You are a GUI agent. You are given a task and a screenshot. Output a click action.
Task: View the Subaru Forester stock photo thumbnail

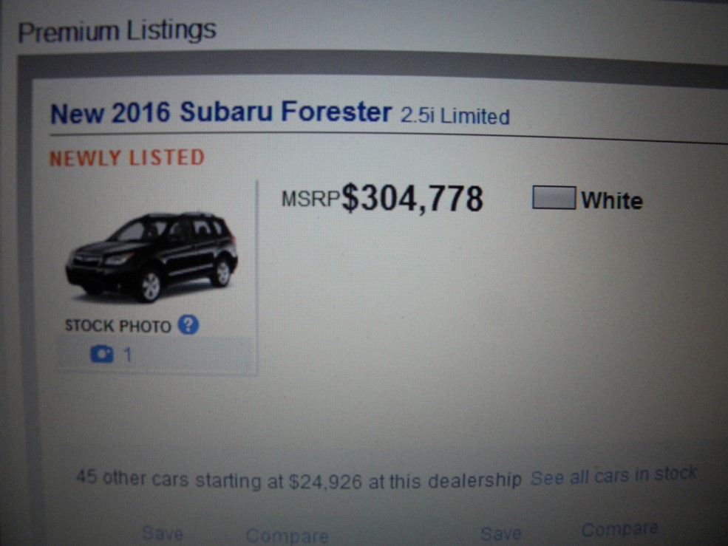[x=152, y=257]
